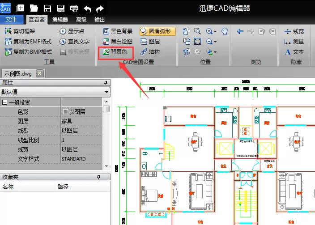This screenshot has height=225, width=315.
Task: Click the Save as PDF icon
Action: tap(61, 8)
